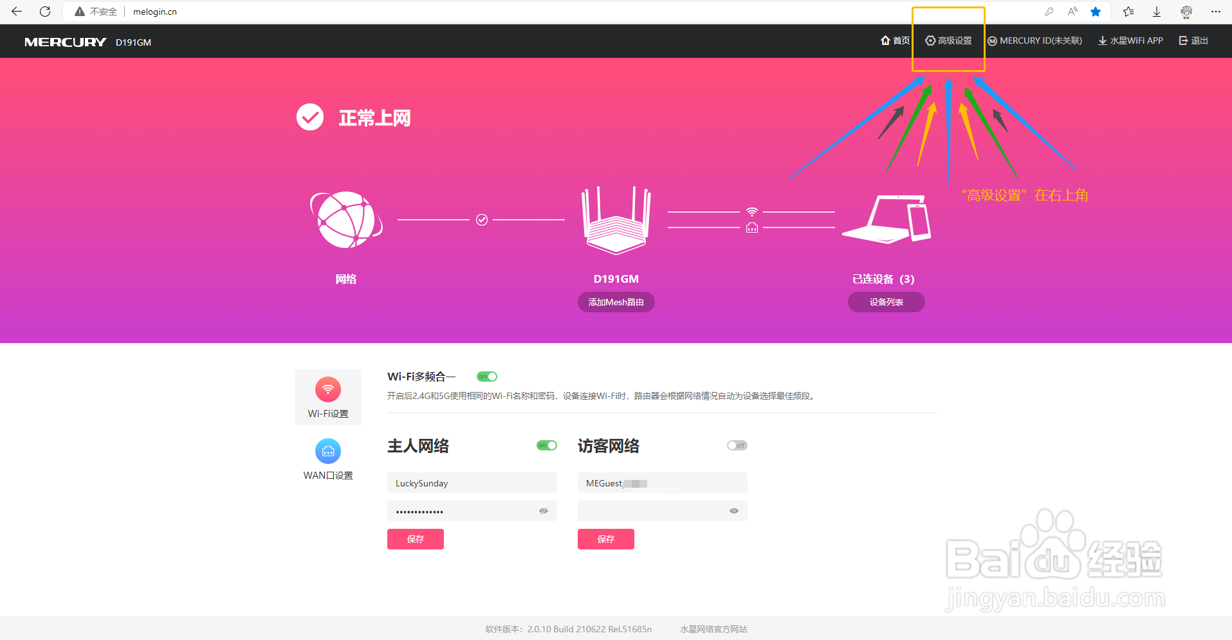
Task: Open the favorites list icon
Action: [x=1128, y=12]
